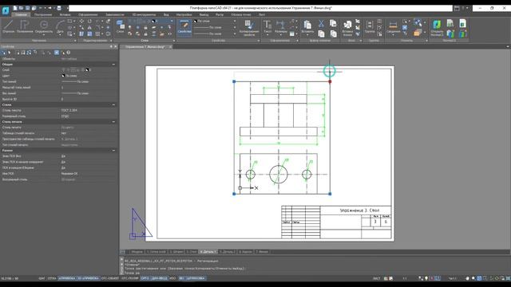Image resolution: width=511 pixels, height=287 pixels.
Task: Click the mirror tool icon in Редактирование
Action: [x=89, y=28]
